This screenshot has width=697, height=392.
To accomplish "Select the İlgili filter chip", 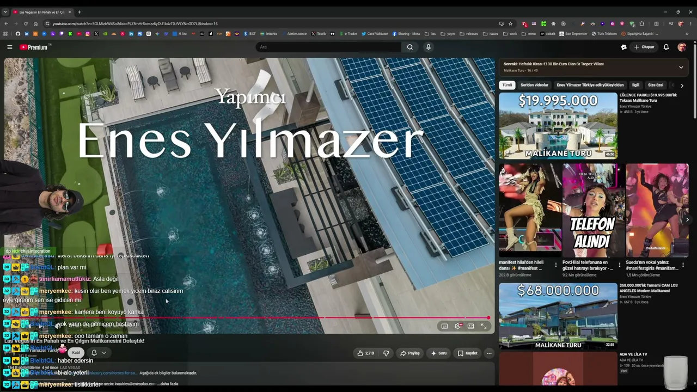I will pos(635,85).
